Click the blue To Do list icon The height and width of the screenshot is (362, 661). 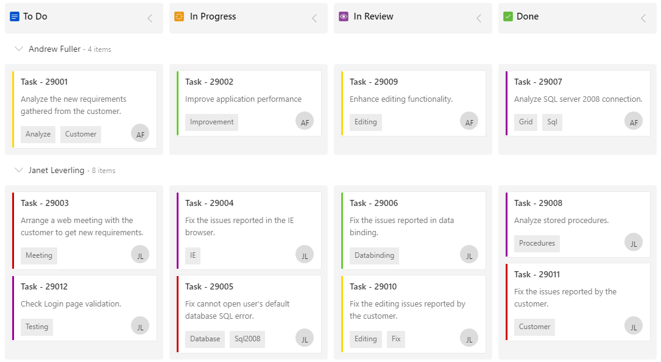15,16
